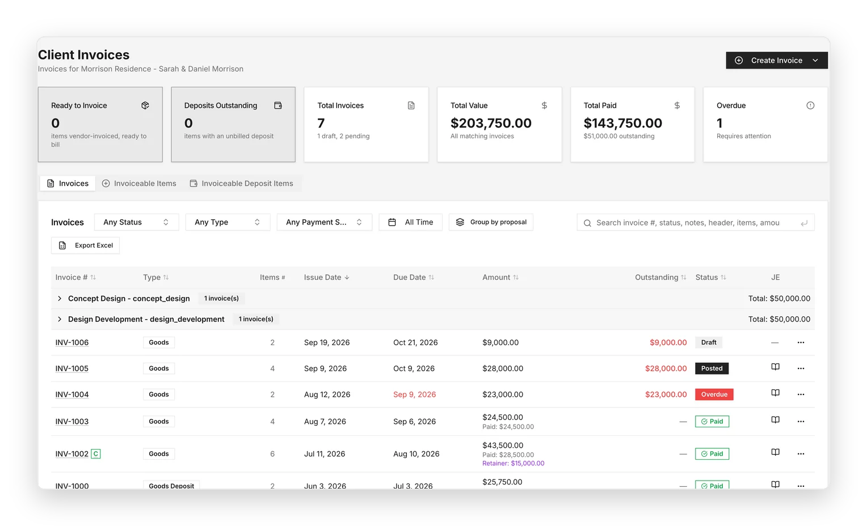Click the Total Paid dollar icon
This screenshot has height=526, width=867.
point(677,105)
